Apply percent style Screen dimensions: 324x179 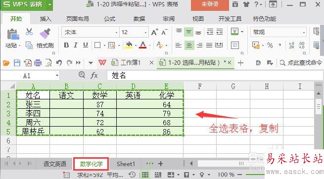click(270, 45)
